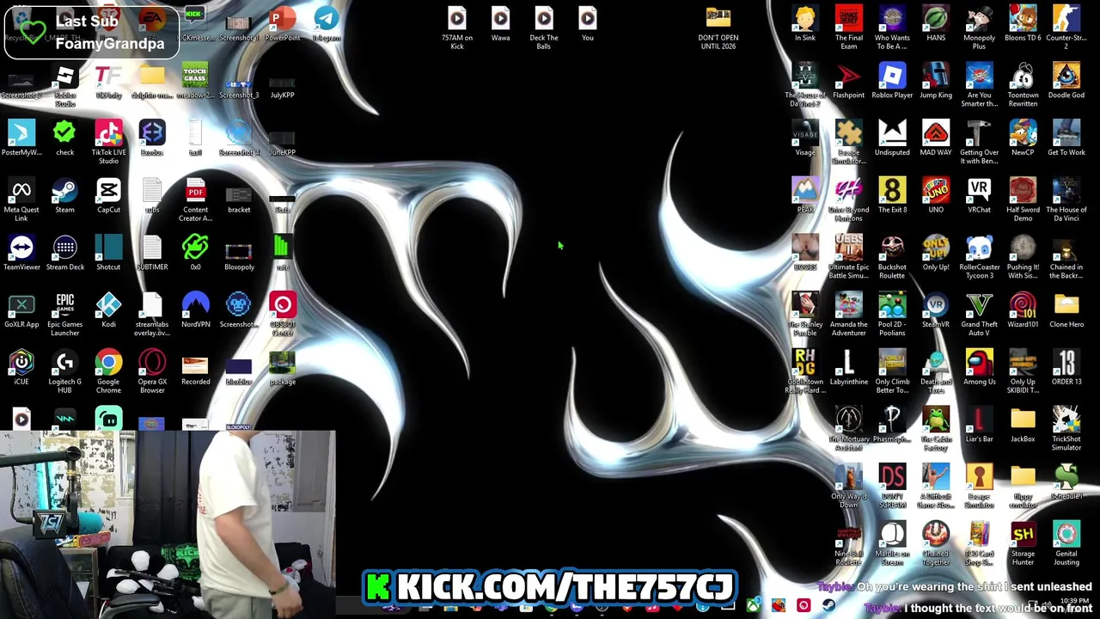This screenshot has width=1100, height=619.
Task: Launch The Exit 8
Action: click(892, 196)
